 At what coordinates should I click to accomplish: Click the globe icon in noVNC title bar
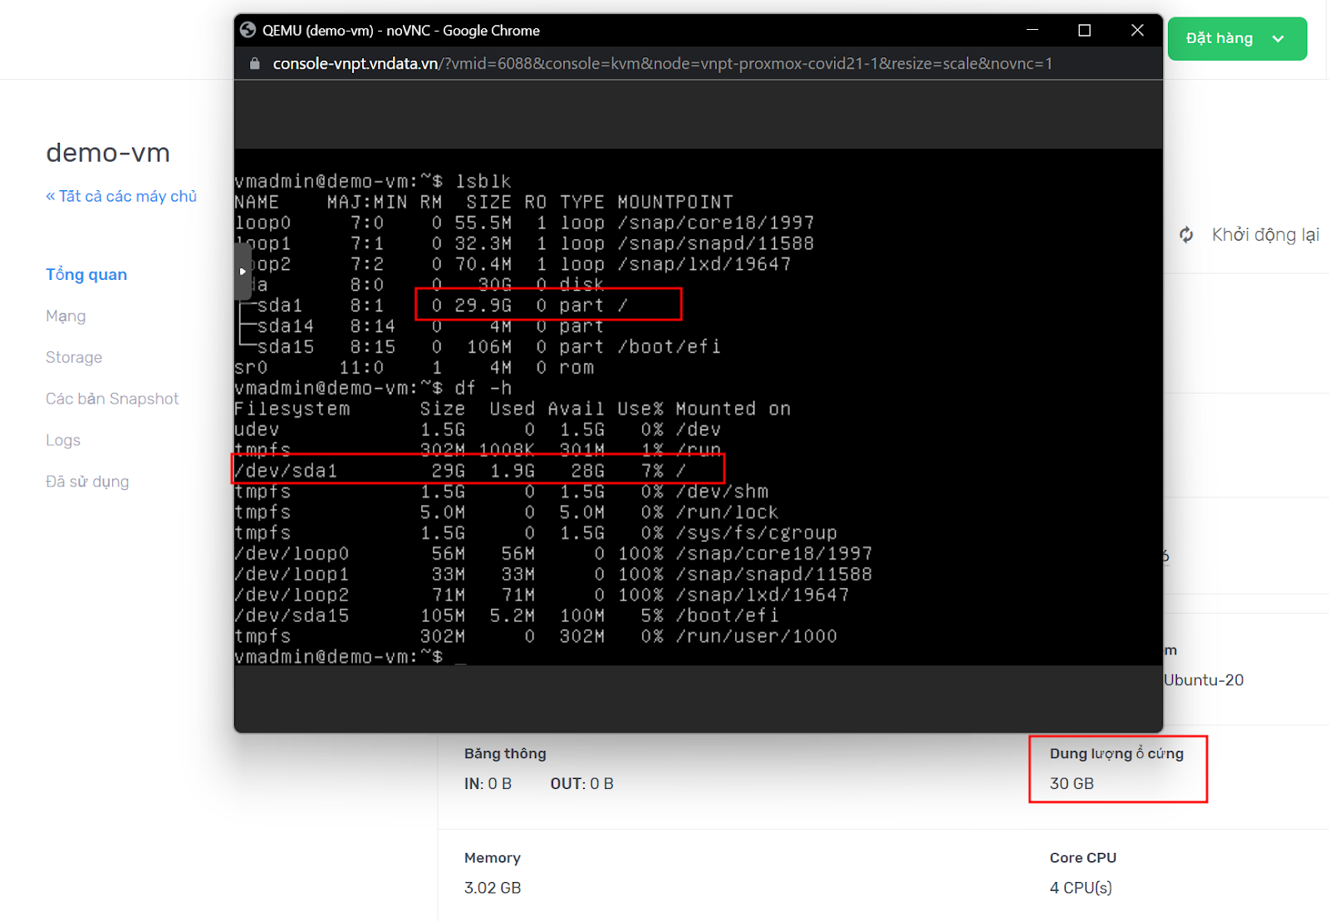pyautogui.click(x=248, y=31)
